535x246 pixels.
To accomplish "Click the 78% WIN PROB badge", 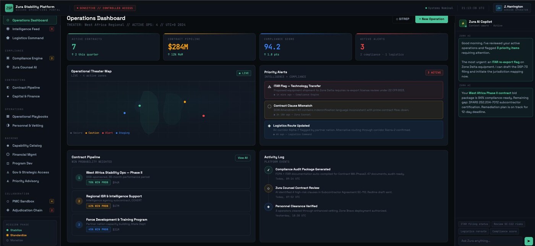I will click(x=98, y=183).
